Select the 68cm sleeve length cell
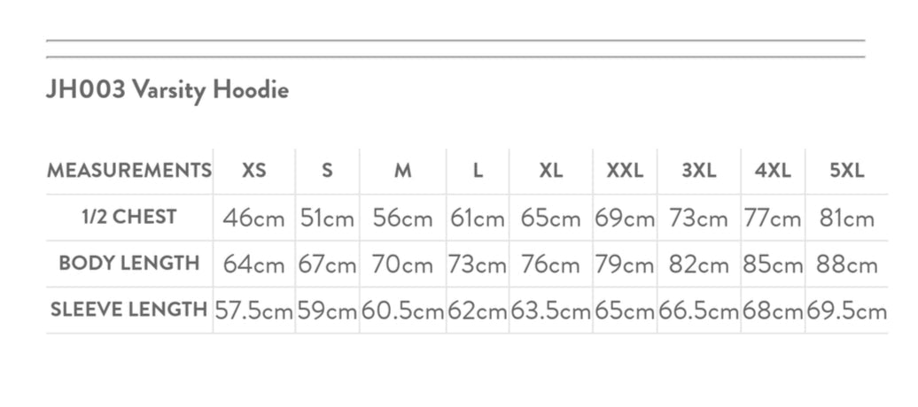918x407 pixels. (x=773, y=311)
